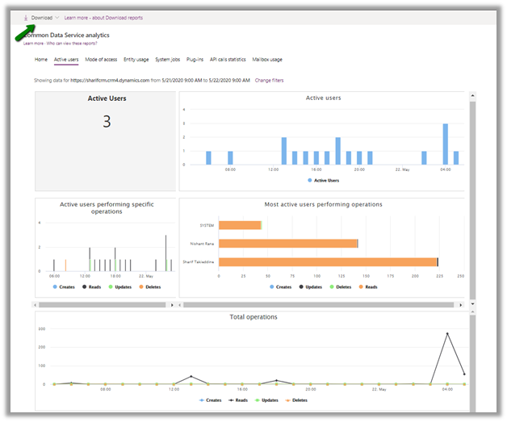
Task: Select the Mailbox usage tab
Action: point(267,60)
